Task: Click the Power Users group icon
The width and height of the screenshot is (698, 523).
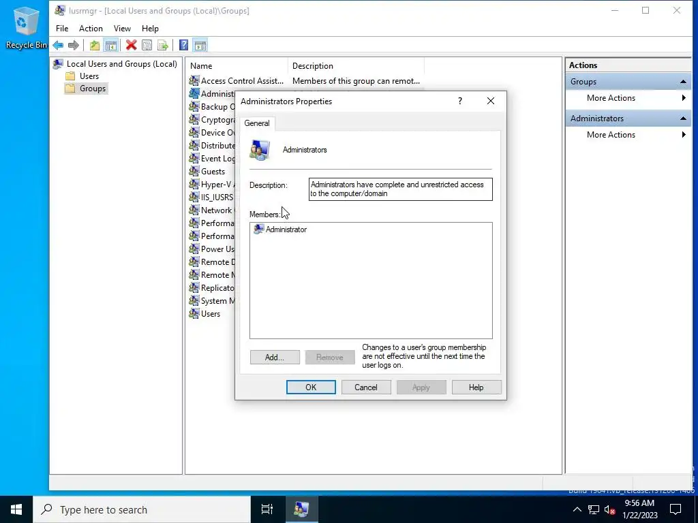Action: 194,249
